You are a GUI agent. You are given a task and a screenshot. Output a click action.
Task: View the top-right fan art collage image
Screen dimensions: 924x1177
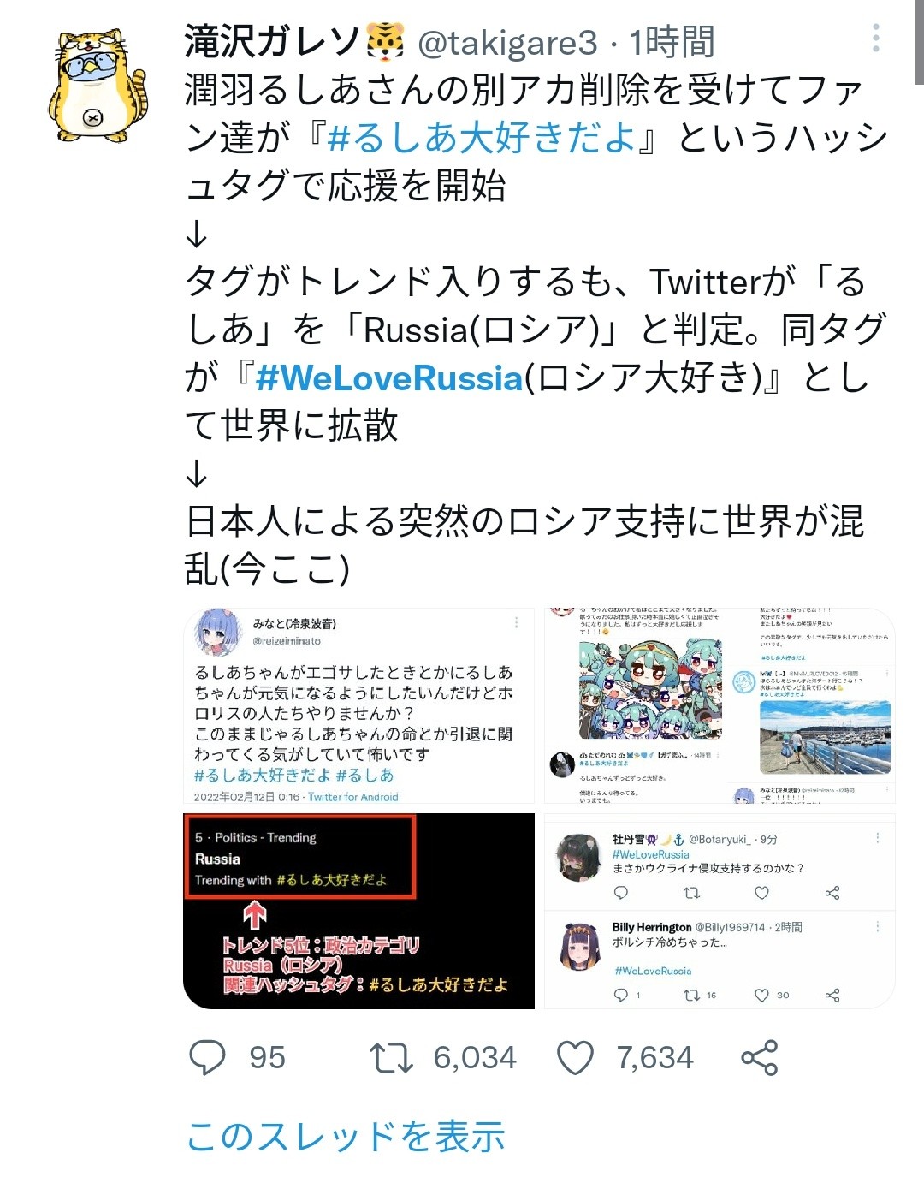(720, 706)
